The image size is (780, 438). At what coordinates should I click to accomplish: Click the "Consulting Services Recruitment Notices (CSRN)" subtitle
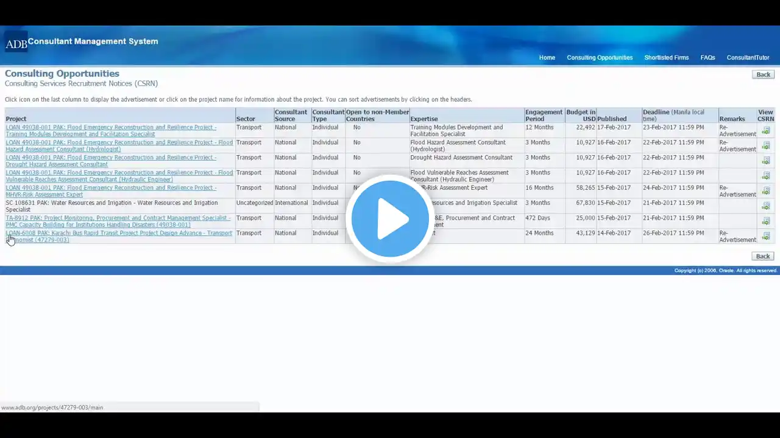81,83
